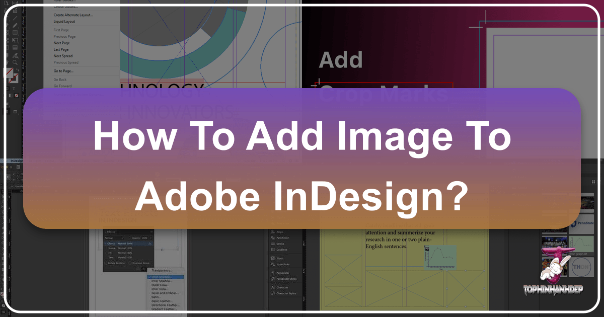The height and width of the screenshot is (317, 604).
Task: Open the Stroke panel icon
Action: [272, 243]
